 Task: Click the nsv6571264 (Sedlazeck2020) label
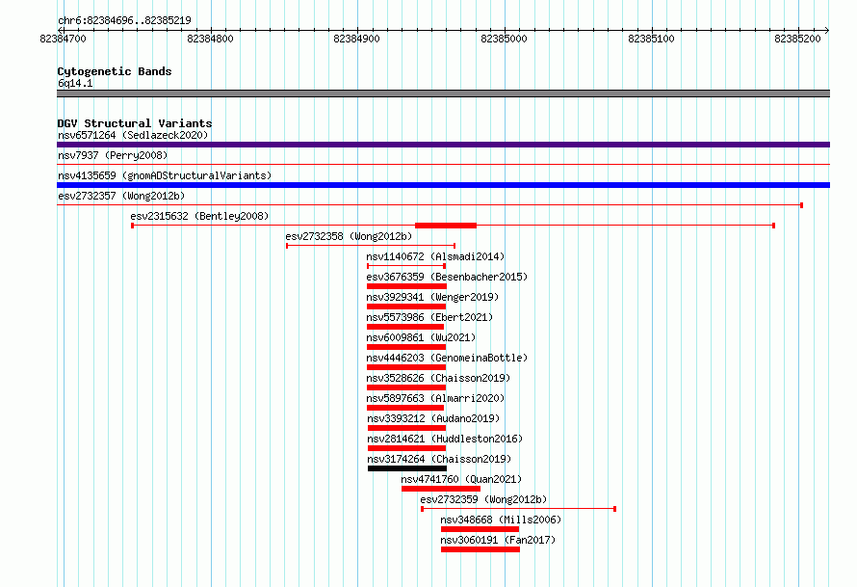(x=133, y=135)
